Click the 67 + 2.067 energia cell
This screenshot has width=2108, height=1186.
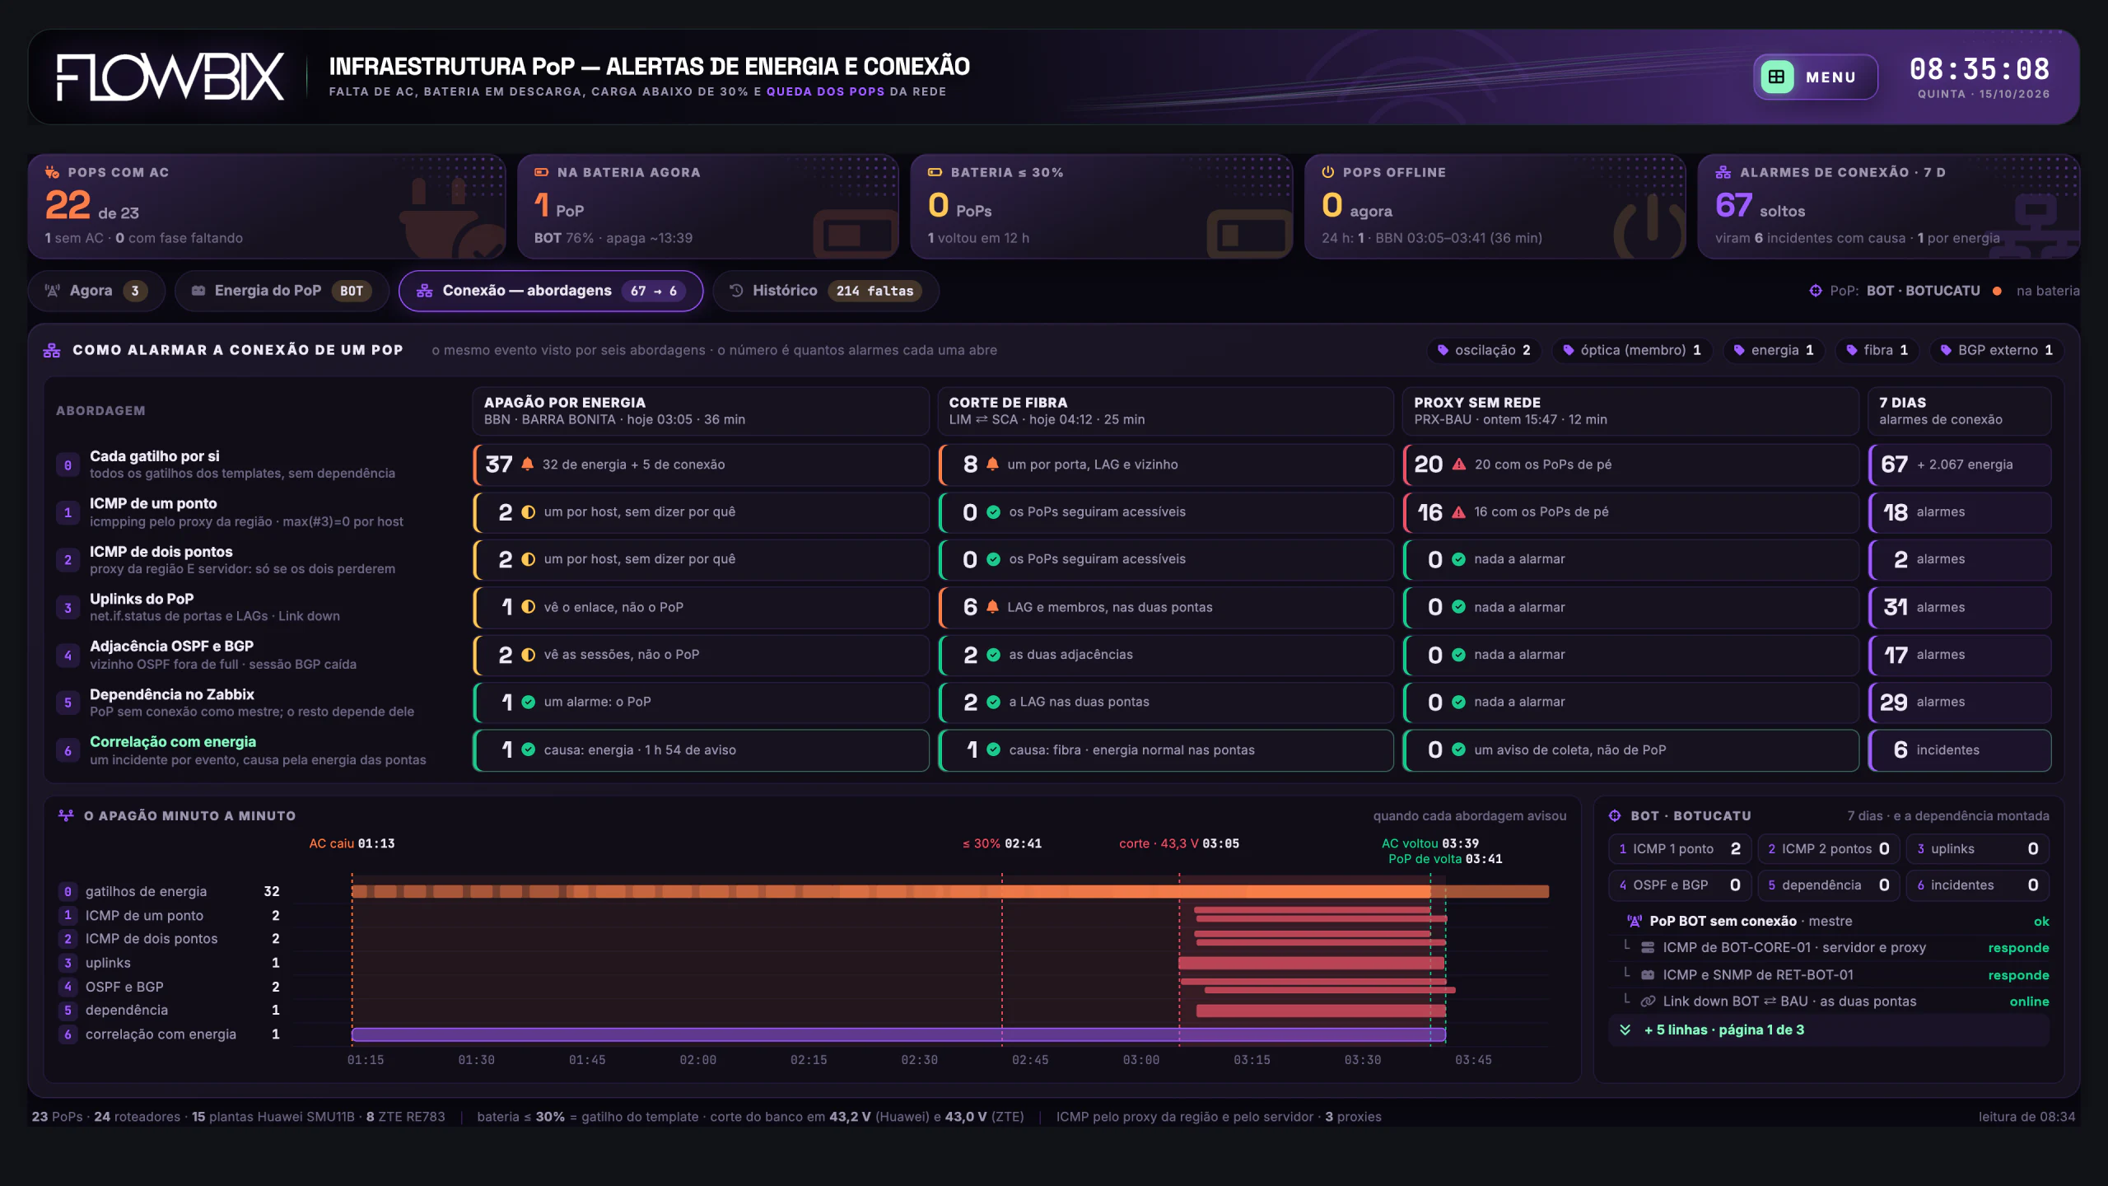click(1960, 465)
